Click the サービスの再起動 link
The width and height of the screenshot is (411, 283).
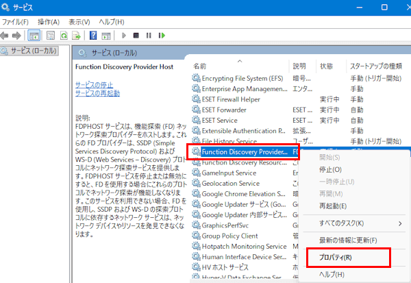tap(97, 93)
